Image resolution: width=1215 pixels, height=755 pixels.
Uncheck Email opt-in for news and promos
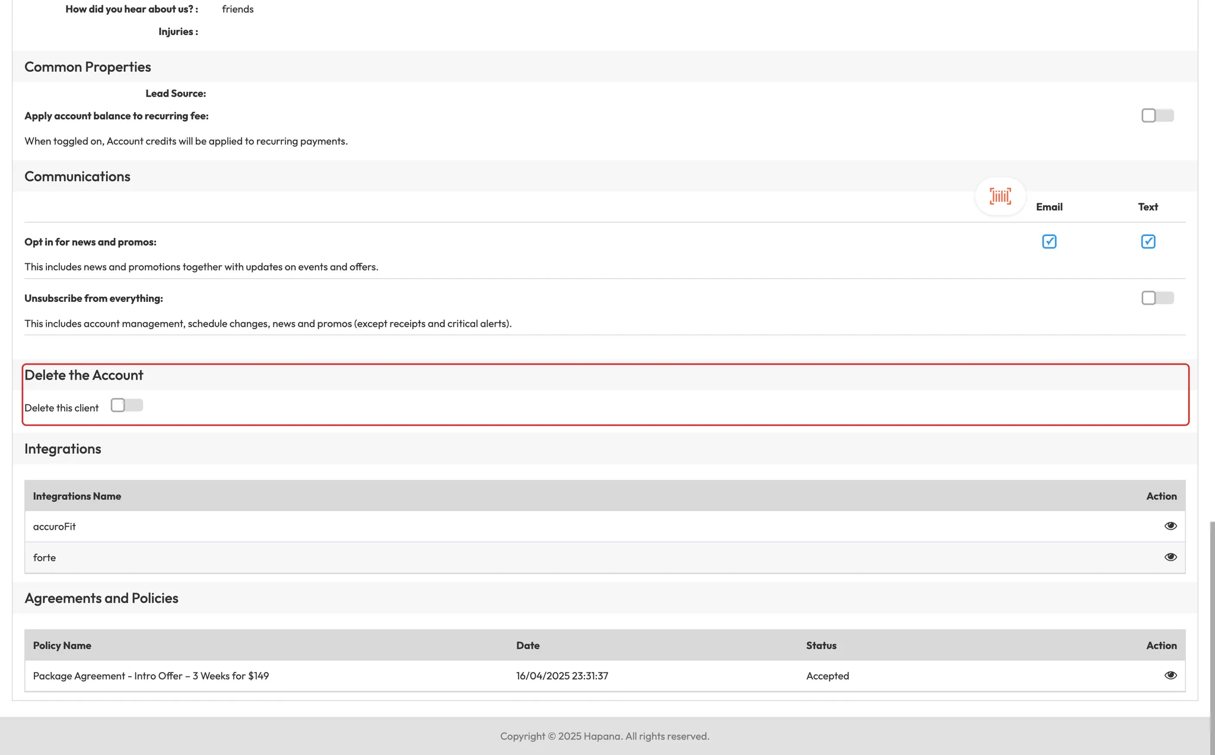click(1049, 241)
